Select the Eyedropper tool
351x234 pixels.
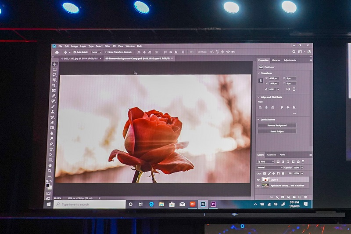pos(53,96)
